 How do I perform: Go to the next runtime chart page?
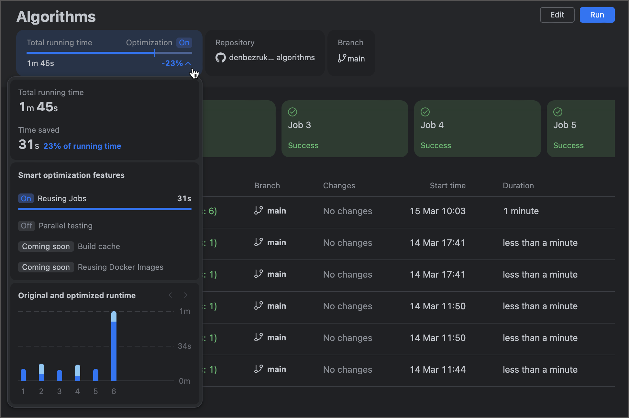pyautogui.click(x=186, y=295)
